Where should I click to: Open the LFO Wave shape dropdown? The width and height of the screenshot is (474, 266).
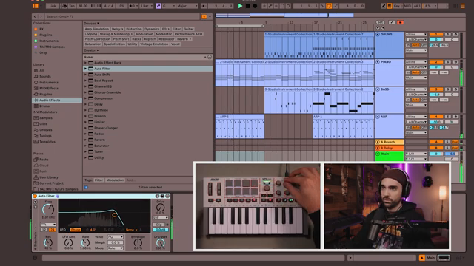coord(116,237)
